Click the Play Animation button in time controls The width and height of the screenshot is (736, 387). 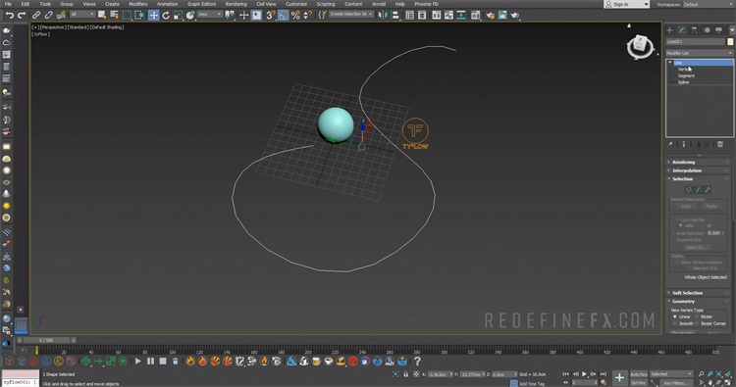click(x=585, y=374)
